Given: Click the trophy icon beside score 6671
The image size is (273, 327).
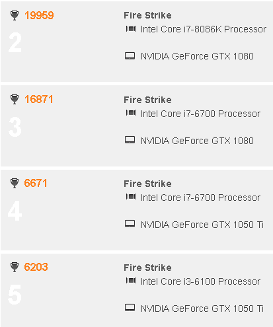Looking at the screenshot, I should point(15,184).
